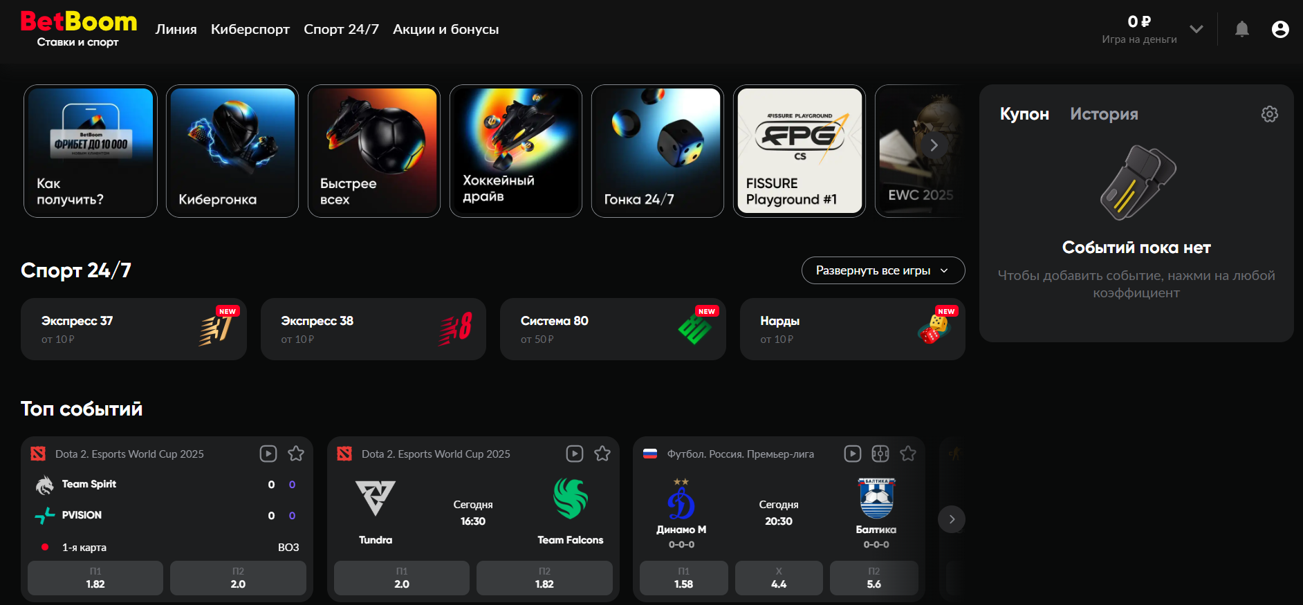Bet П1 1.58 on Динамо М
The width and height of the screenshot is (1303, 605).
pos(684,578)
